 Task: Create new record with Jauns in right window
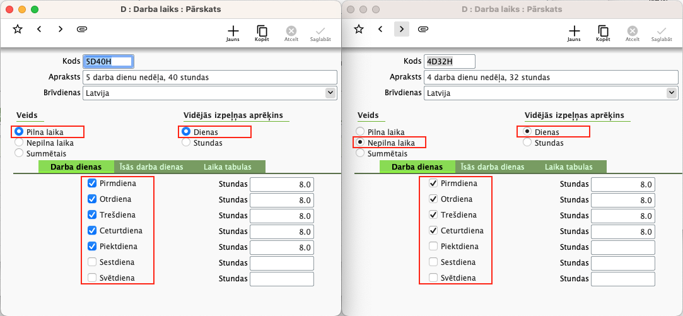tap(575, 33)
